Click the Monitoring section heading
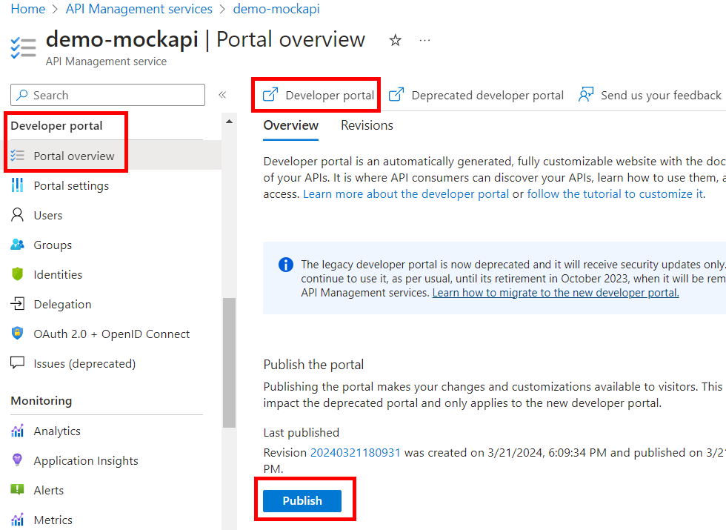This screenshot has height=530, width=726. (41, 401)
